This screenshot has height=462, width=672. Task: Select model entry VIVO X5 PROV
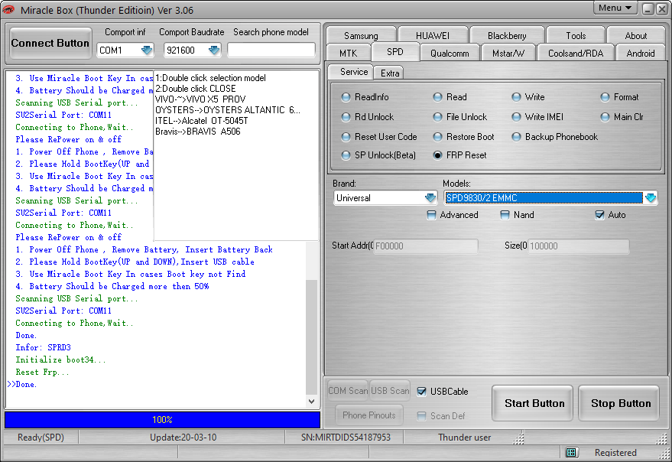[x=200, y=99]
